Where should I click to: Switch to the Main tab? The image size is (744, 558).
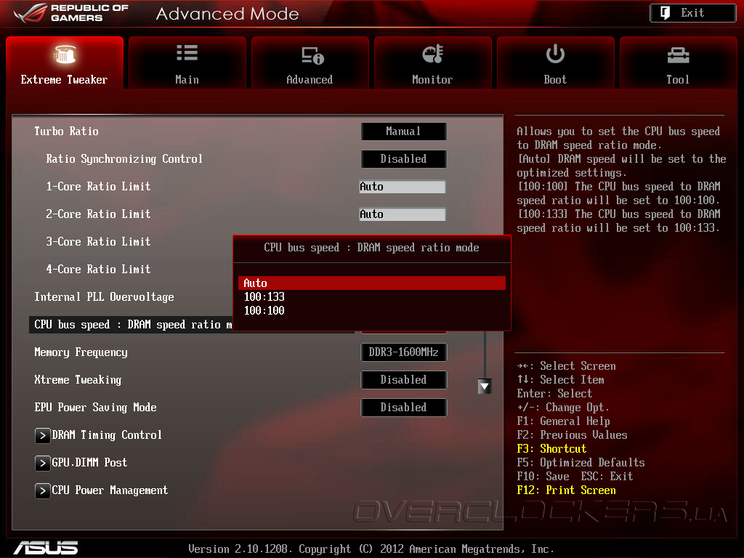187,62
